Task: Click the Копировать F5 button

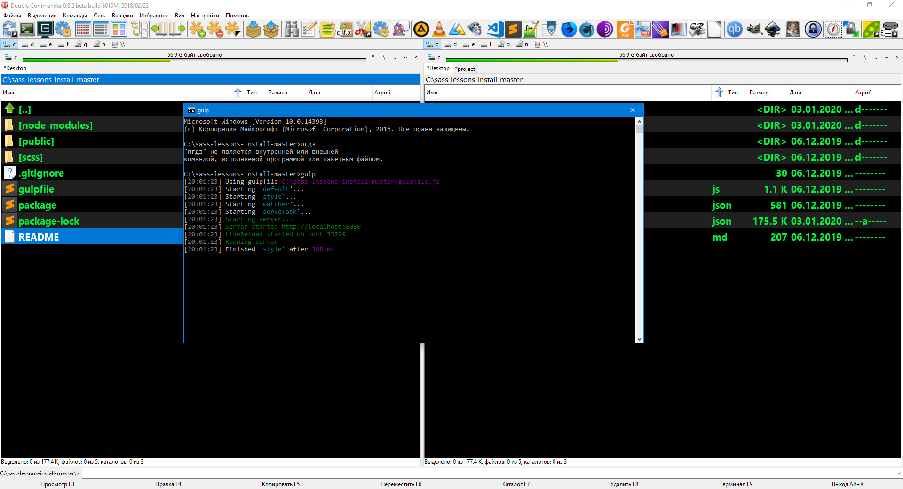Action: pyautogui.click(x=280, y=484)
